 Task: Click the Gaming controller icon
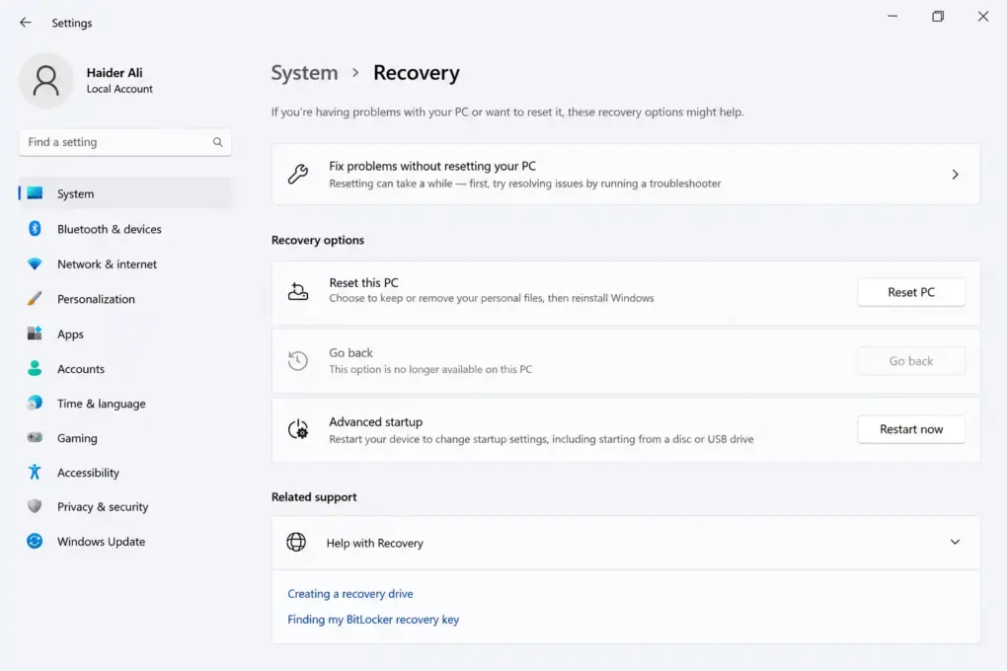[35, 437]
